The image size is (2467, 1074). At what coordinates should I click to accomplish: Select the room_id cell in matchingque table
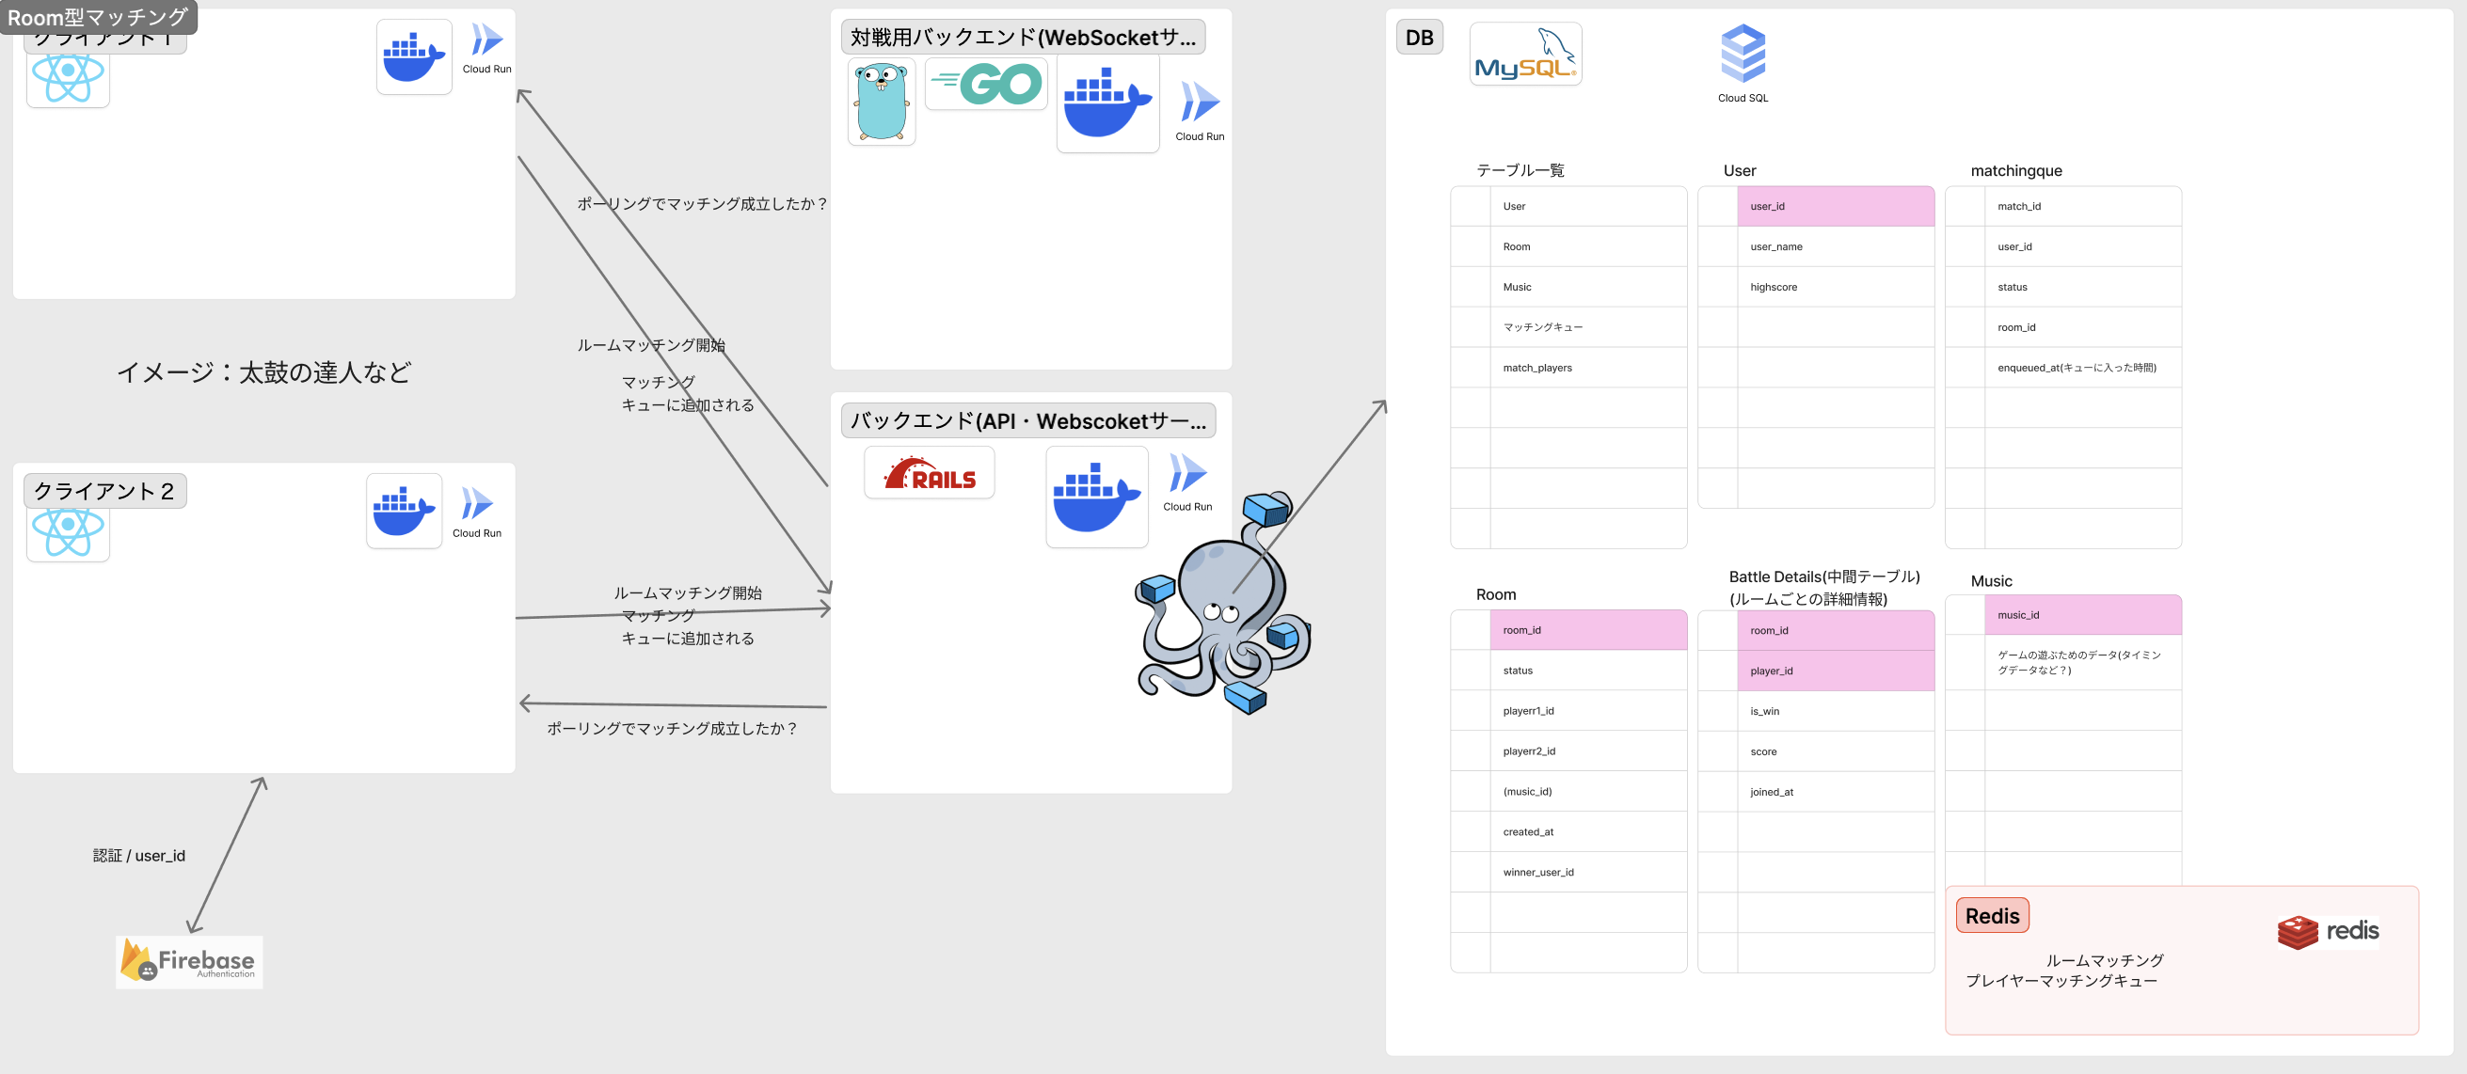[x=2083, y=327]
